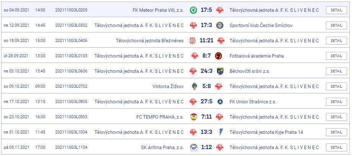The image size is (352, 156).
Task: Click FK Meteor Praha VIII green star logo
Action: (193, 10)
